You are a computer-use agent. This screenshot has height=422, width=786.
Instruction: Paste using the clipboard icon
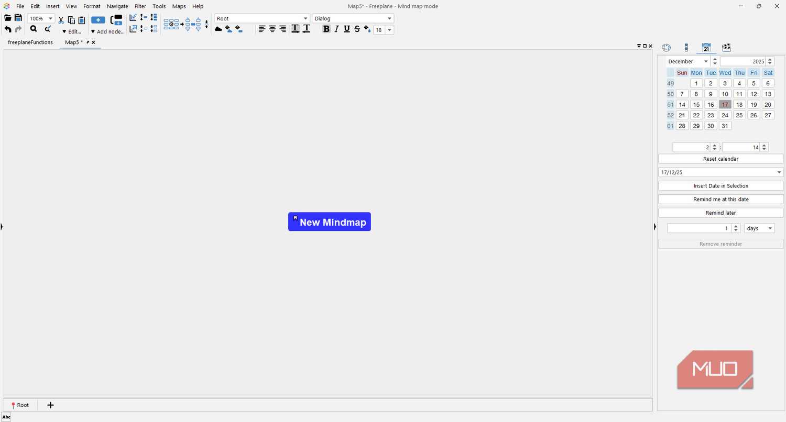pos(82,20)
